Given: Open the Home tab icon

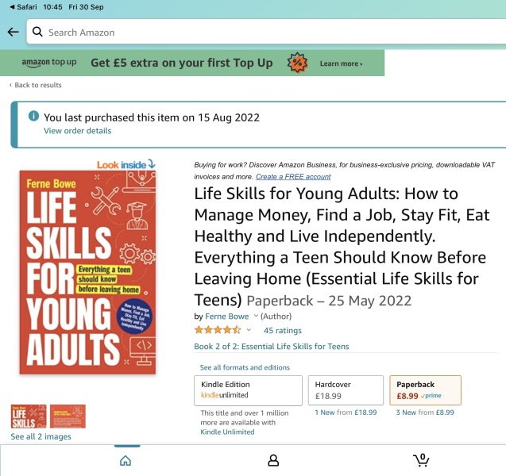Looking at the screenshot, I should pos(125,460).
